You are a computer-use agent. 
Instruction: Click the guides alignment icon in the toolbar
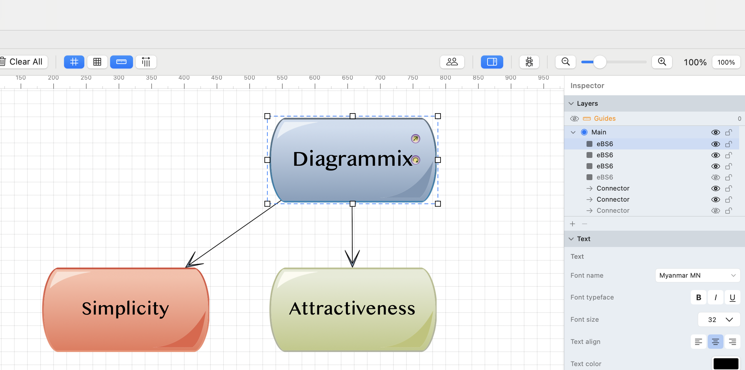tap(146, 62)
